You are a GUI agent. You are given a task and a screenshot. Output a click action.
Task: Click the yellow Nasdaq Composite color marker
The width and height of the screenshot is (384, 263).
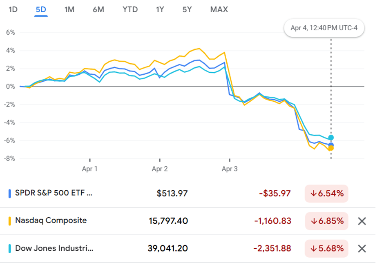pos(9,221)
